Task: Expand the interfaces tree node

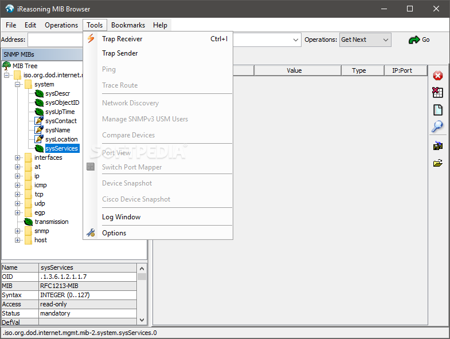Action: (18, 157)
